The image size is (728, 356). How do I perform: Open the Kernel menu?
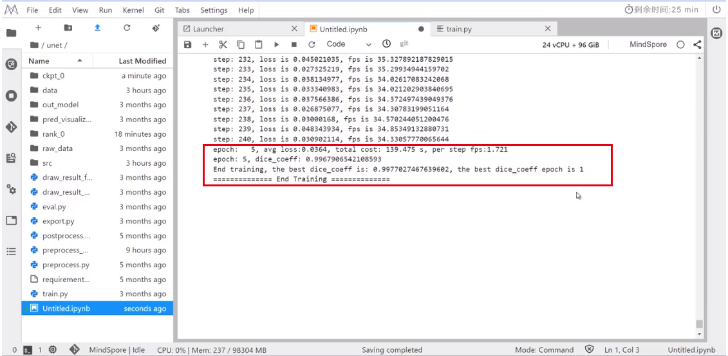(133, 10)
